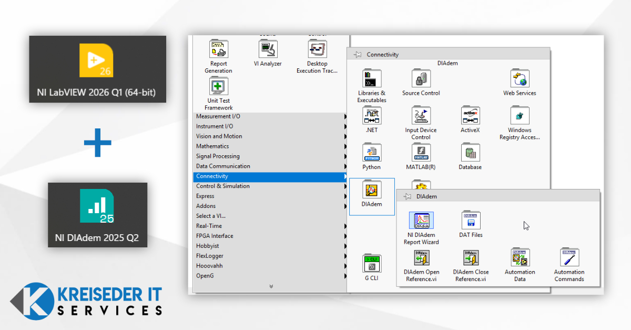Click the Database palette icon
Screen dimensions: 631x330
[470, 153]
